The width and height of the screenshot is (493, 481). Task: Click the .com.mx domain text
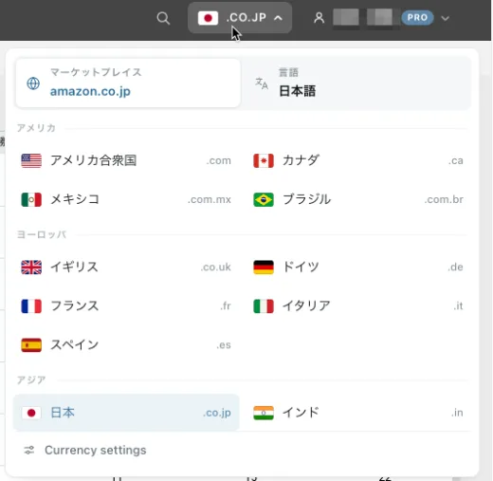point(210,199)
